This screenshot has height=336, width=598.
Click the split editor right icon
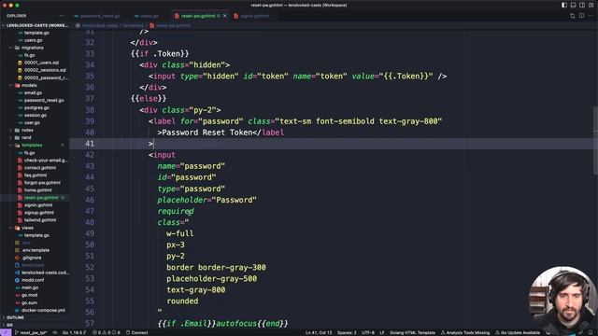581,16
